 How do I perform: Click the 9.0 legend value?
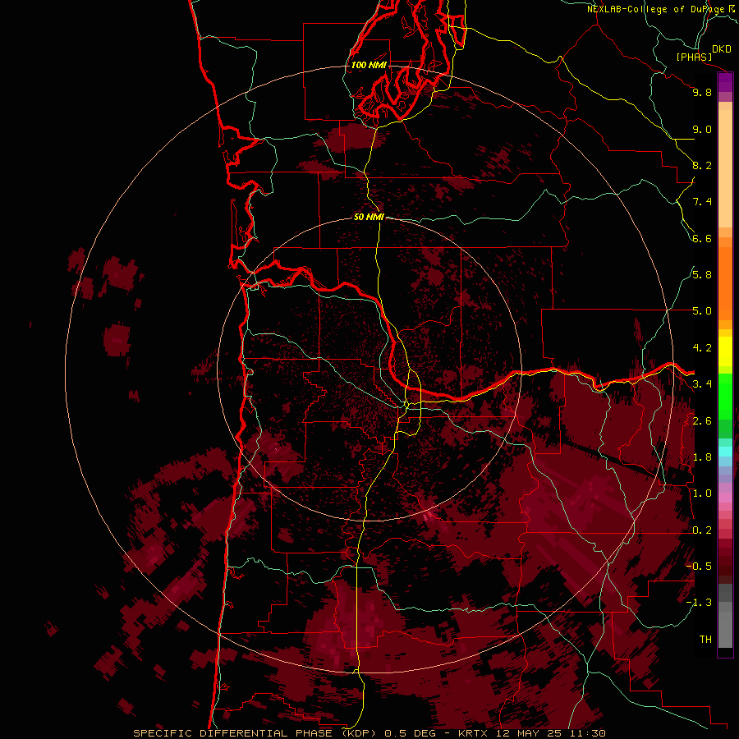(x=702, y=129)
